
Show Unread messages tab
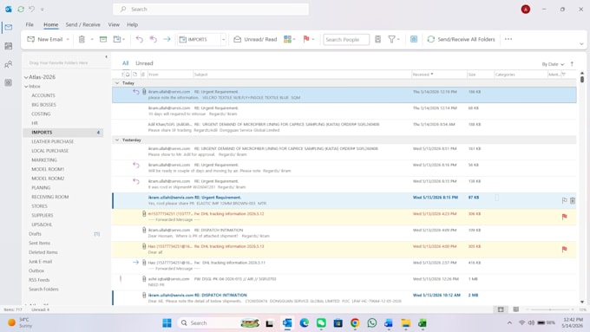(144, 63)
